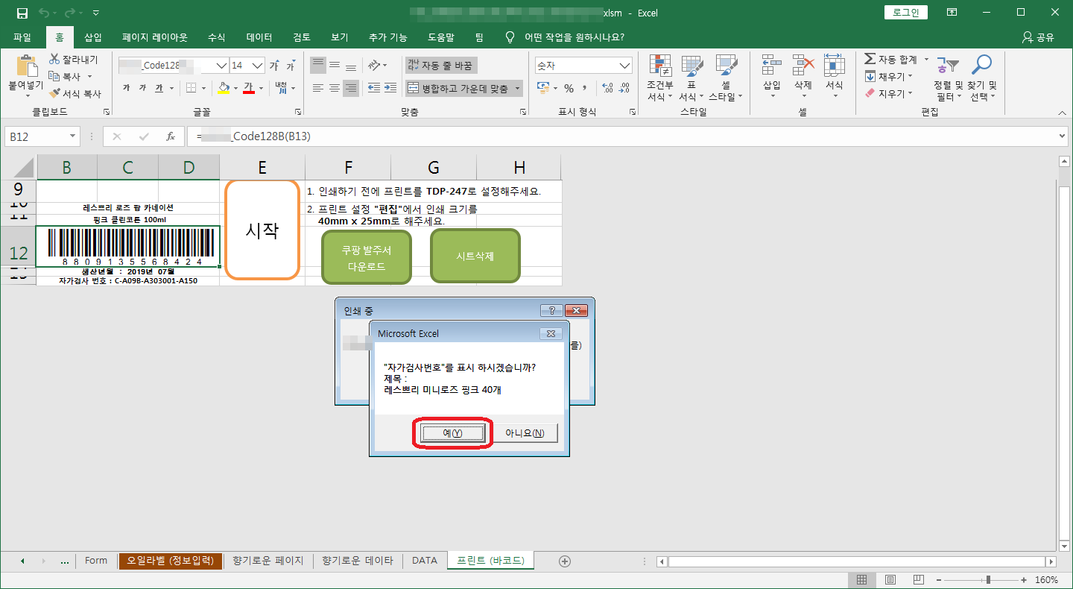1073x589 pixels.
Task: Click 아니요(N) in the Excel dialog
Action: pos(525,433)
